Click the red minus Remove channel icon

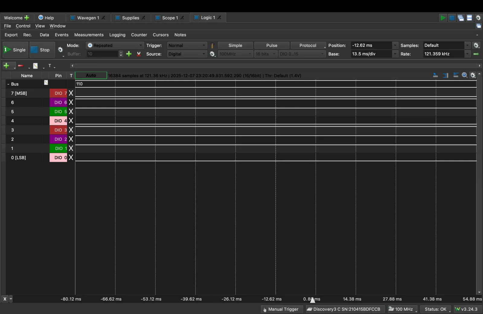pos(21,65)
